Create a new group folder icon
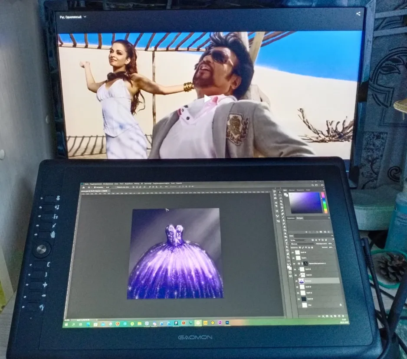407x359 pixels. point(335,316)
